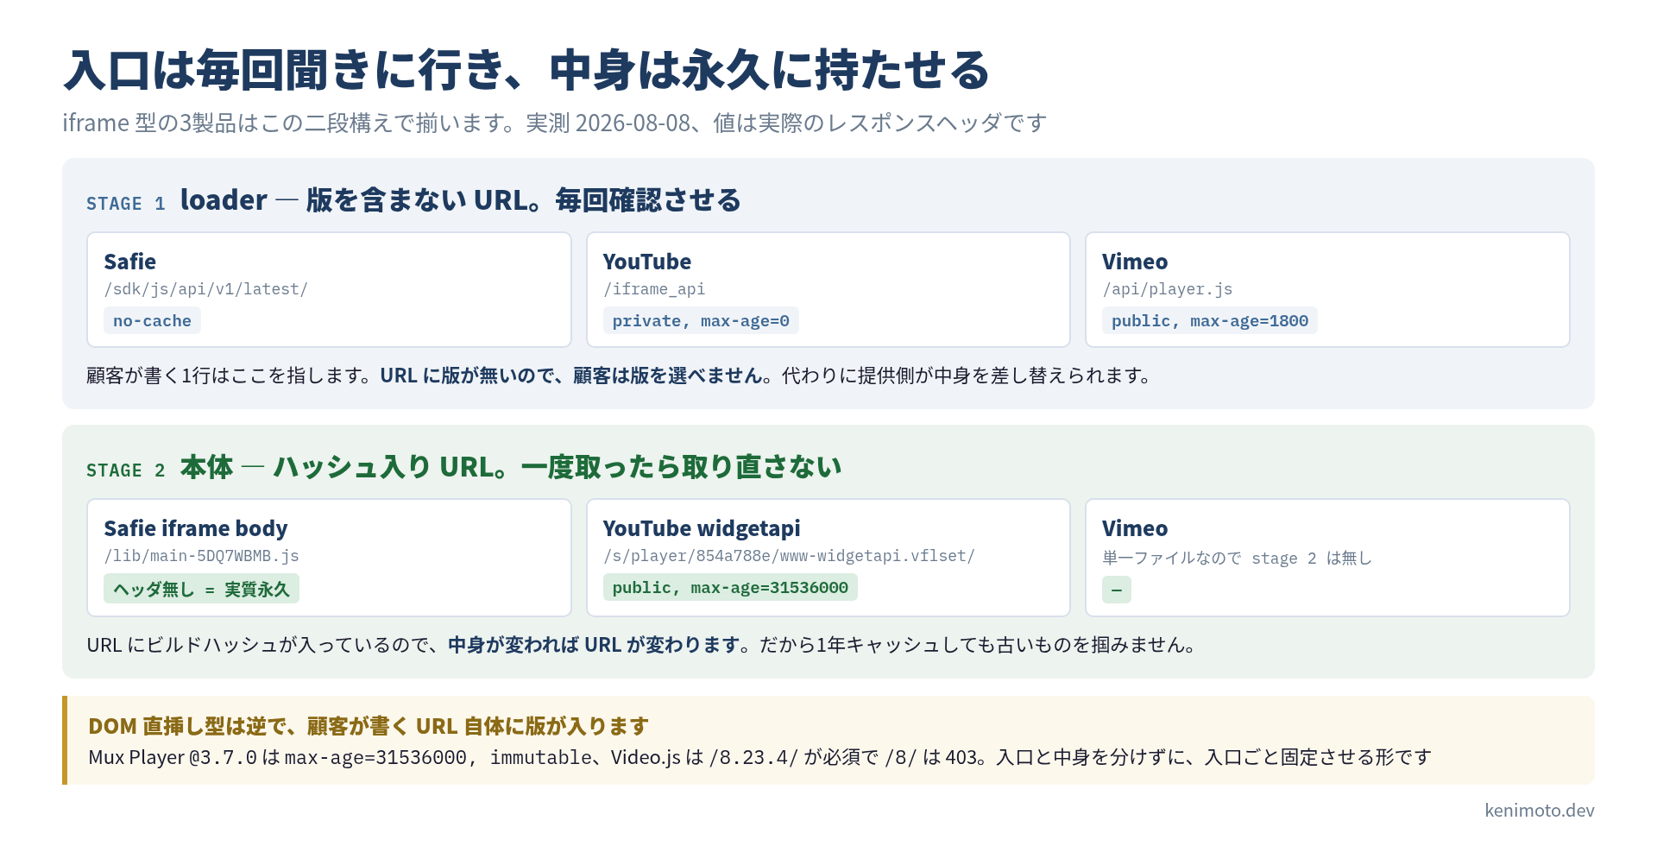The width and height of the screenshot is (1657, 846).
Task: Click the 'ヘッダ無し = 実質永久' badge
Action: tap(201, 588)
